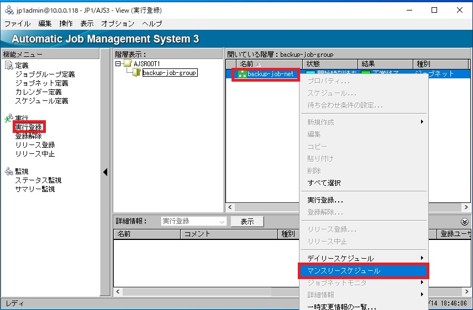Choose マンスリースケジュール from context menu
This screenshot has height=310, width=473.
[364, 271]
